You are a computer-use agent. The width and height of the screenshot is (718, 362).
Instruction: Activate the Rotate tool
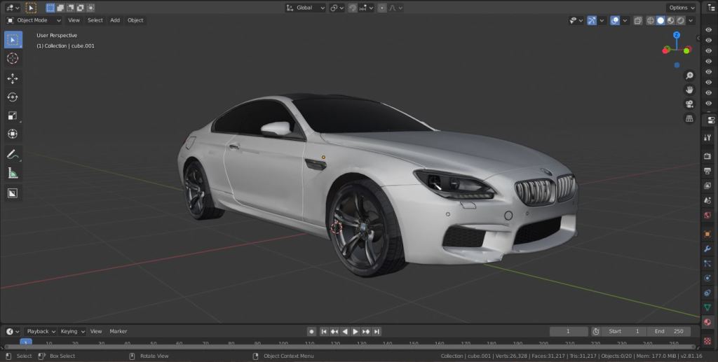click(13, 97)
